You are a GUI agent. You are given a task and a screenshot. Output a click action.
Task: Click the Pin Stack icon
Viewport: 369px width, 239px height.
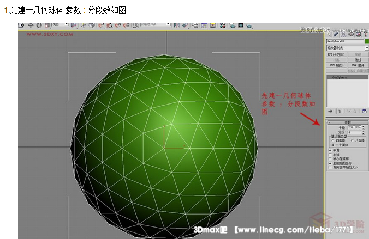330,111
